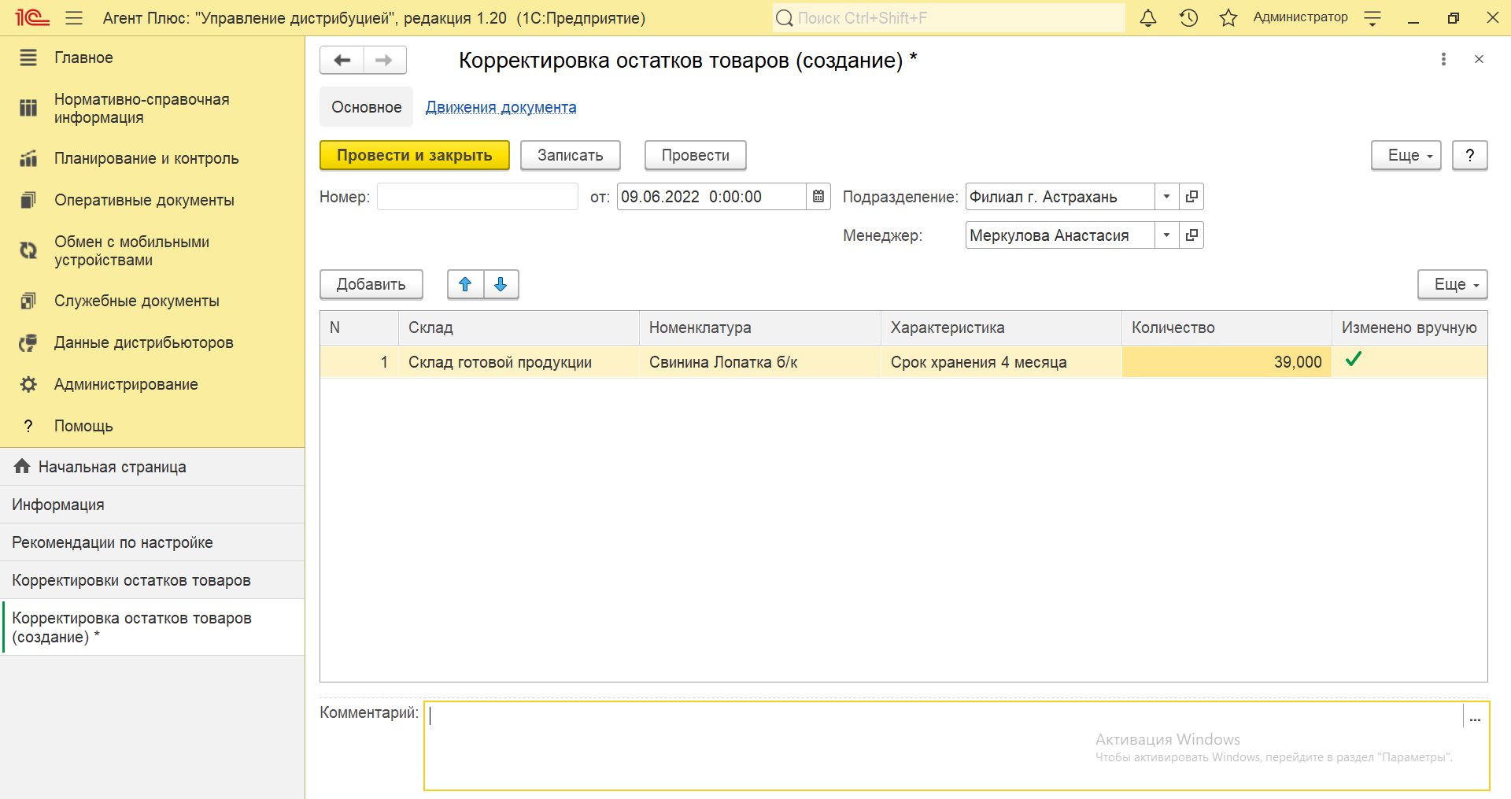
Task: Move row up with blue arrow
Action: click(465, 284)
